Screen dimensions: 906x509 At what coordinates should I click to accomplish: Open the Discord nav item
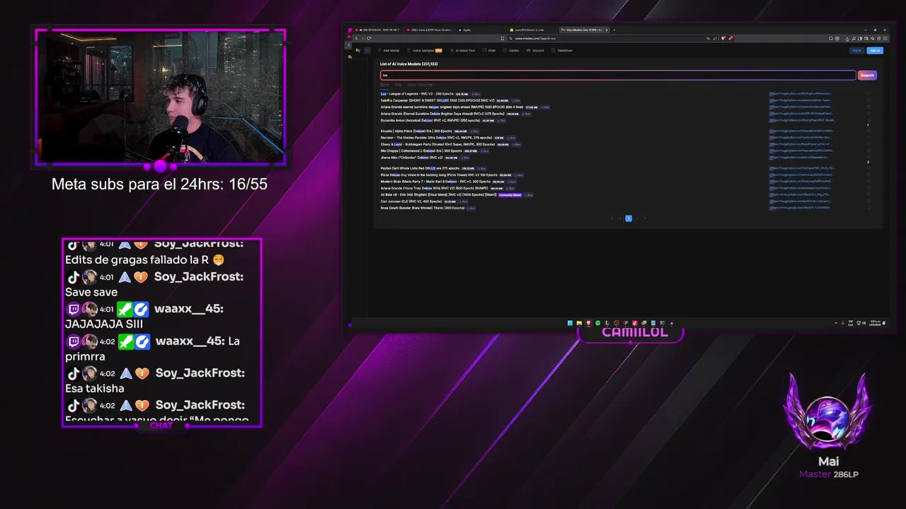coord(535,50)
